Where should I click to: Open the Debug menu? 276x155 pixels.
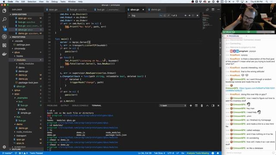click(54, 2)
